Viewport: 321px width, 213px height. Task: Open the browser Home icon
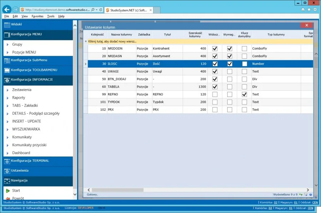click(x=303, y=9)
